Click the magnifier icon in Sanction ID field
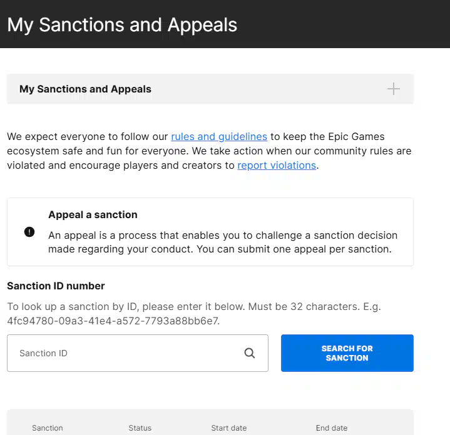Screen dimensions: 450x435 pos(250,353)
